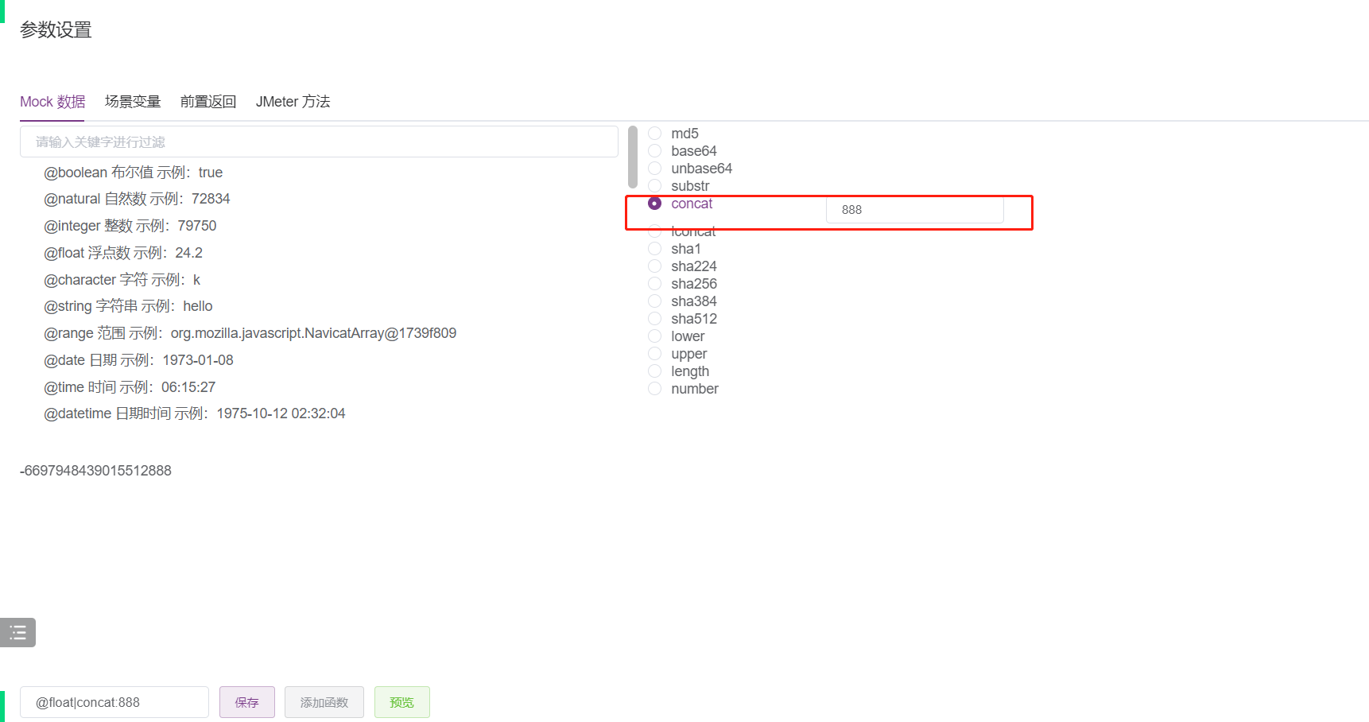Switch to the 前置返回 tab
Viewport: 1369px width, 722px height.
click(207, 101)
